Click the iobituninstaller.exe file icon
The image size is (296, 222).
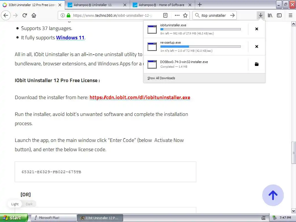pyautogui.click(x=152, y=29)
